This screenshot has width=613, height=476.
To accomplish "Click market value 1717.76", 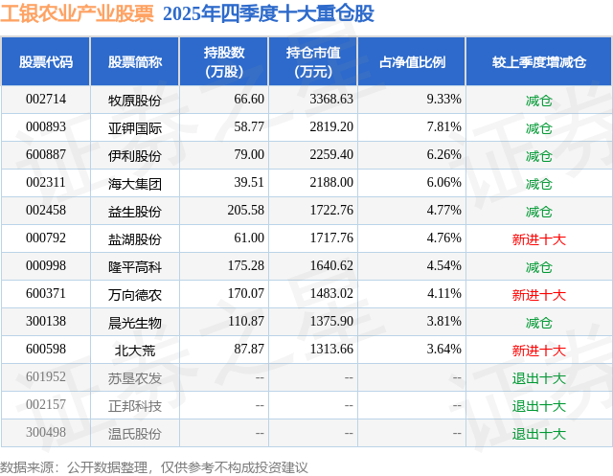I will [x=331, y=238].
